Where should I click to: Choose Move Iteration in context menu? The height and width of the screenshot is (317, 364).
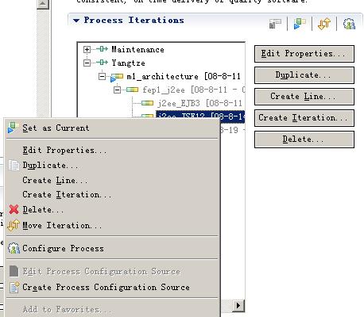(112, 225)
